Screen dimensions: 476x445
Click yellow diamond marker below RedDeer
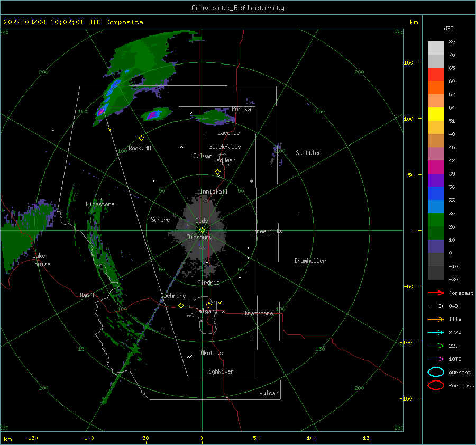(x=218, y=172)
